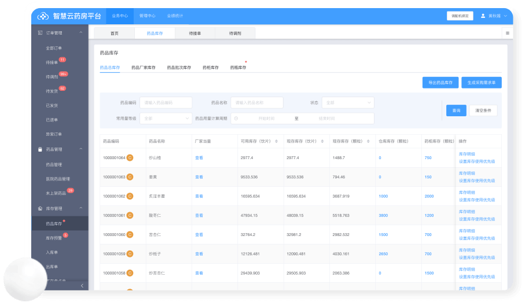The height and width of the screenshot is (306, 525).
Task: Click the 清空条件 button
Action: (x=483, y=110)
